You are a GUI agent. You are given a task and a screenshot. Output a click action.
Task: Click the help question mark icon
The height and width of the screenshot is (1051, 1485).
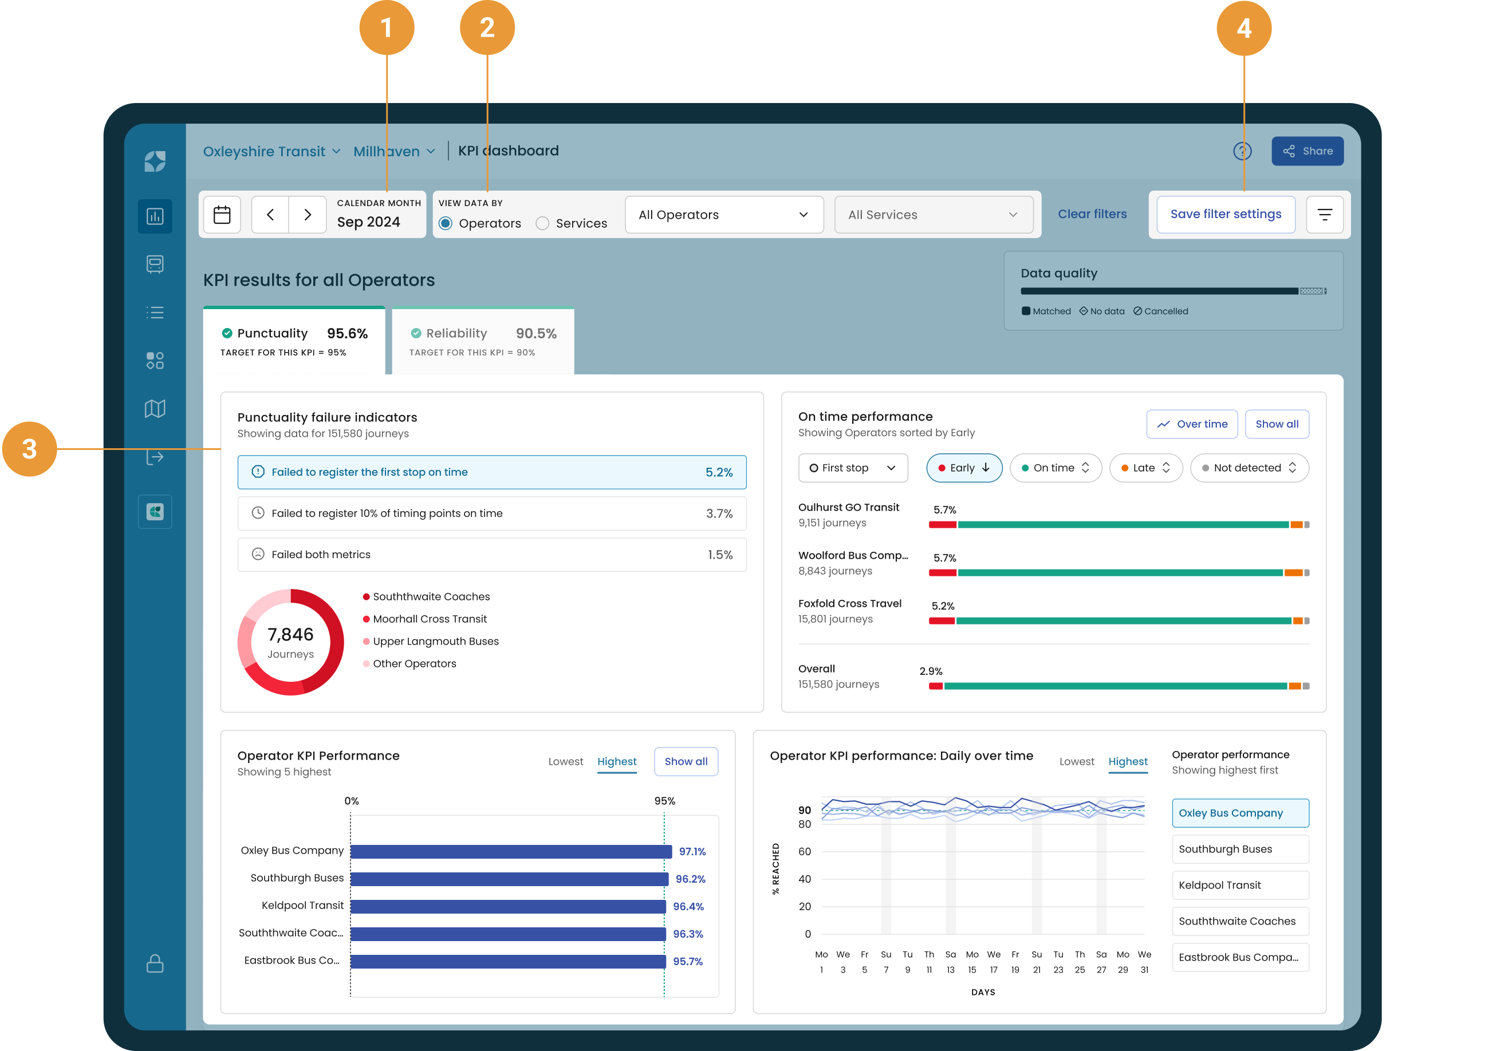(1242, 151)
